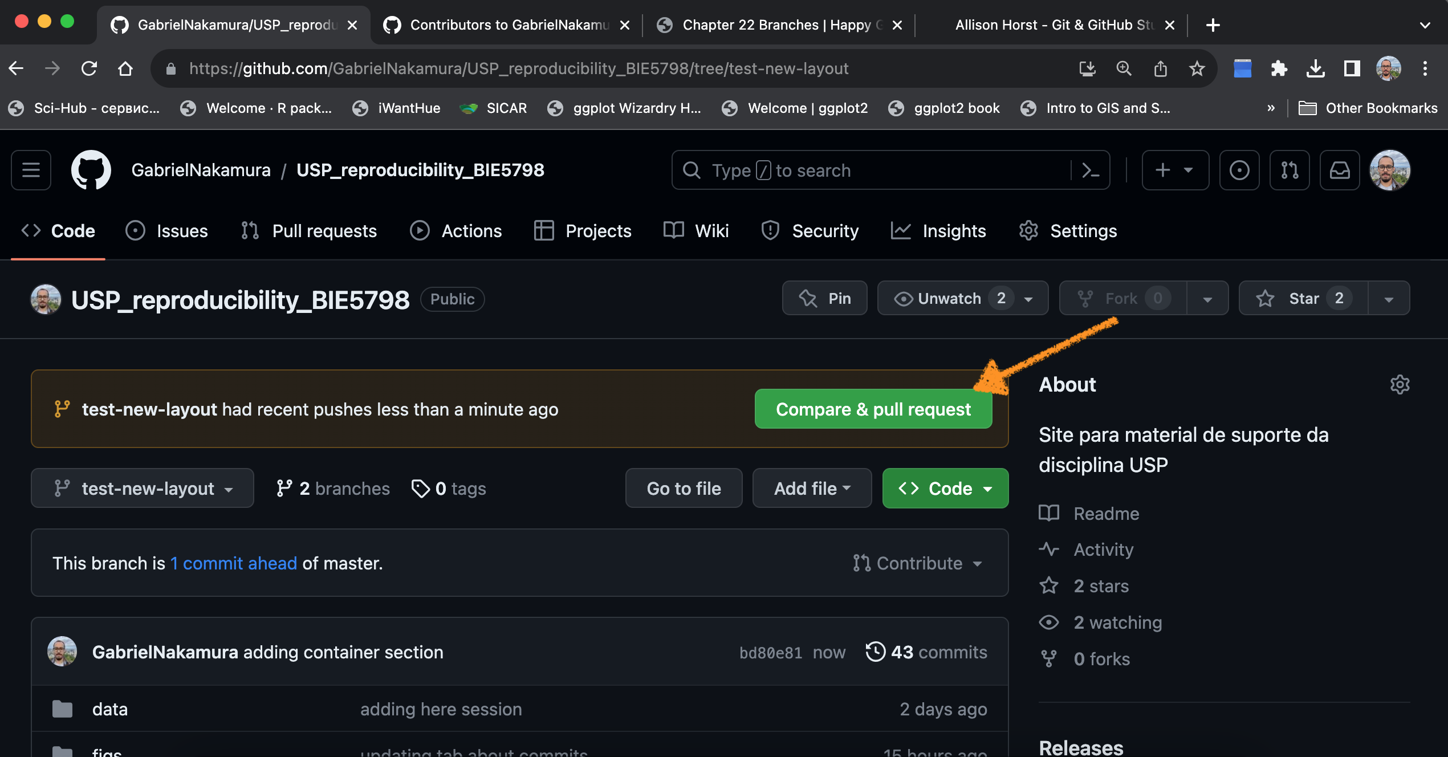
Task: View the 2 branches link
Action: pos(333,488)
